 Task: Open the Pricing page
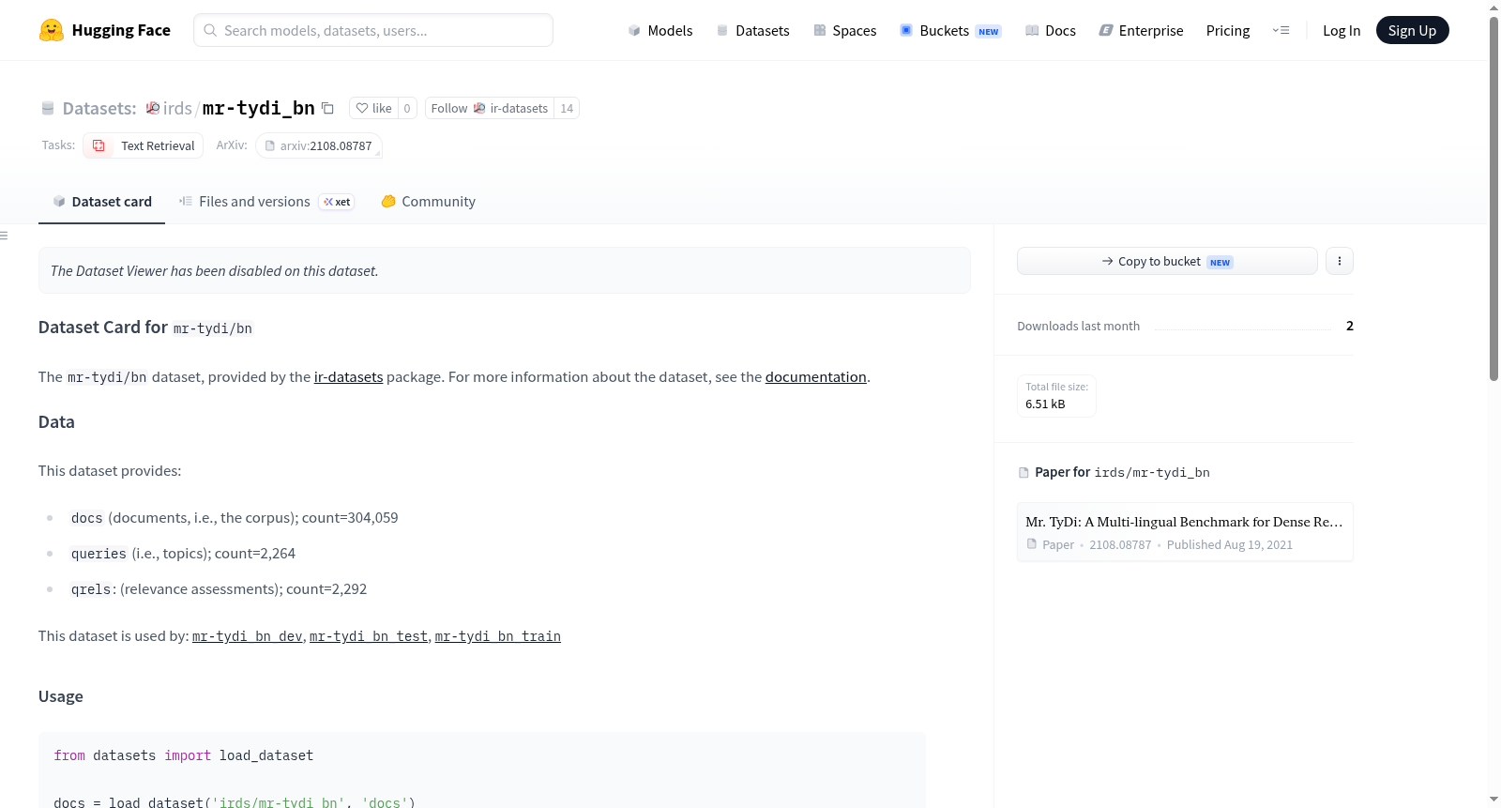[x=1228, y=30]
